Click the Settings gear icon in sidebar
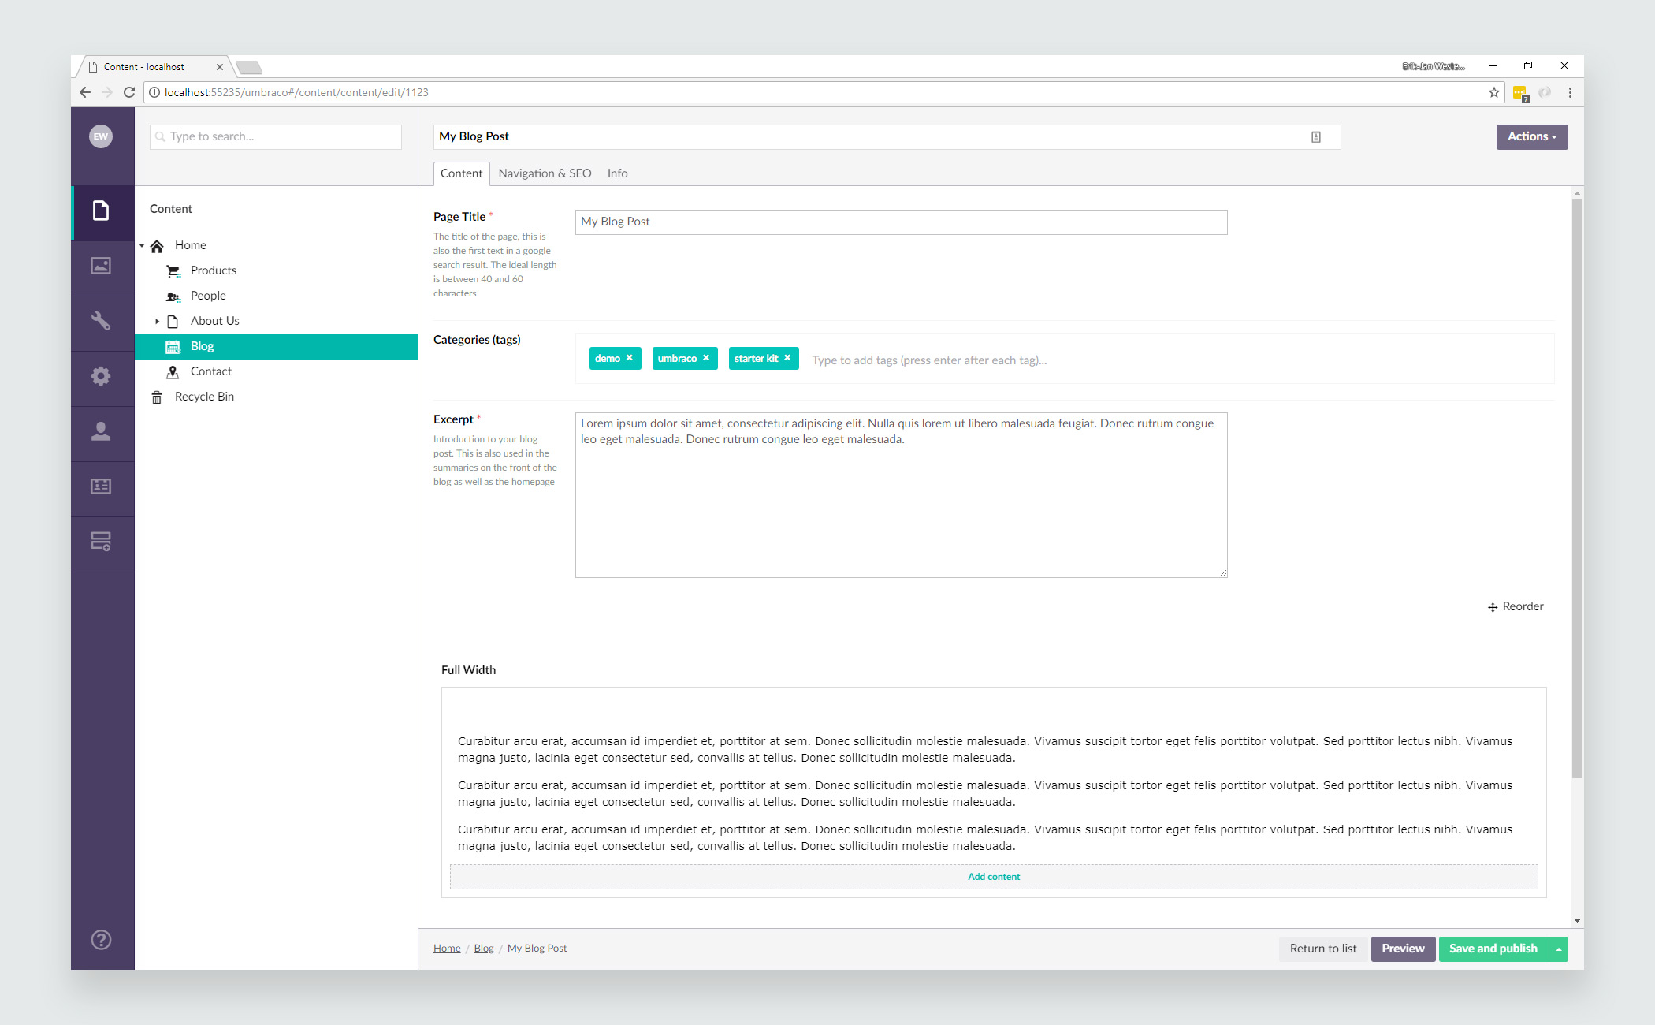This screenshot has width=1655, height=1025. coord(101,376)
